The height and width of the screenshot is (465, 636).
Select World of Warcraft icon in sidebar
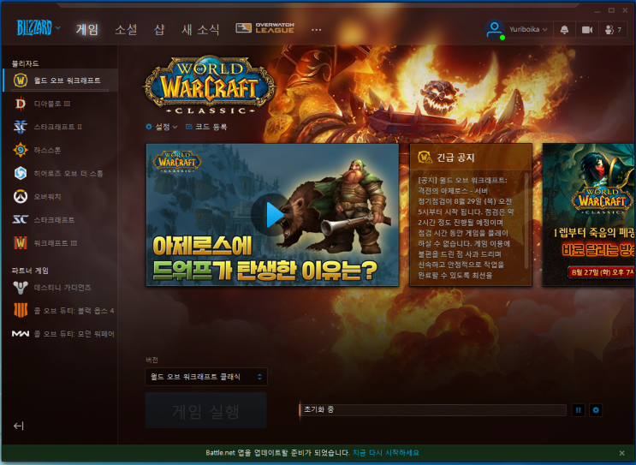click(21, 80)
